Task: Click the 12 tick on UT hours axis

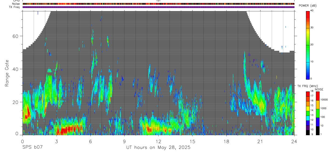Action: (158, 141)
